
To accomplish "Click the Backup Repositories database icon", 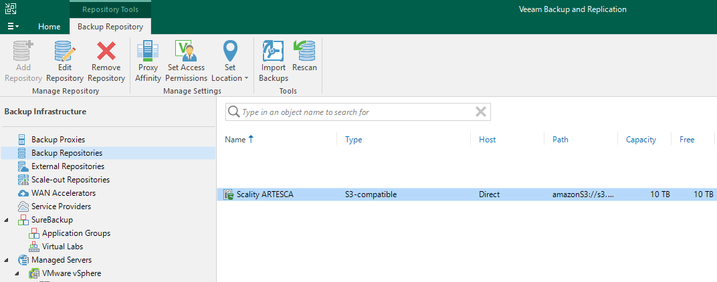I will (22, 152).
